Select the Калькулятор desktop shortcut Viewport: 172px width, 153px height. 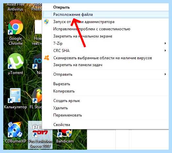tap(15, 98)
